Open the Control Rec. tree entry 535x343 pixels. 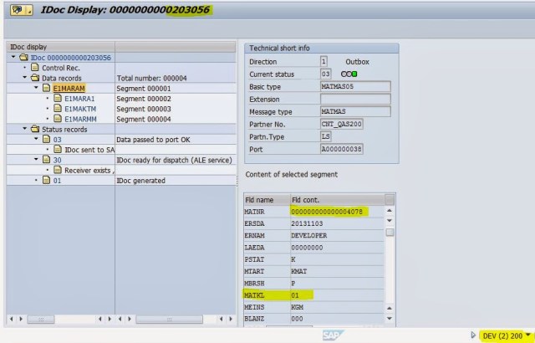click(61, 68)
